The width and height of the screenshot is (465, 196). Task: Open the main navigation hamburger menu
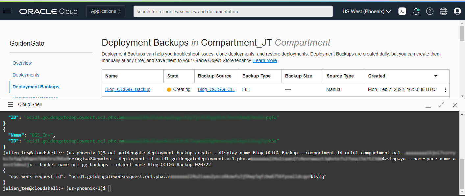(7, 11)
